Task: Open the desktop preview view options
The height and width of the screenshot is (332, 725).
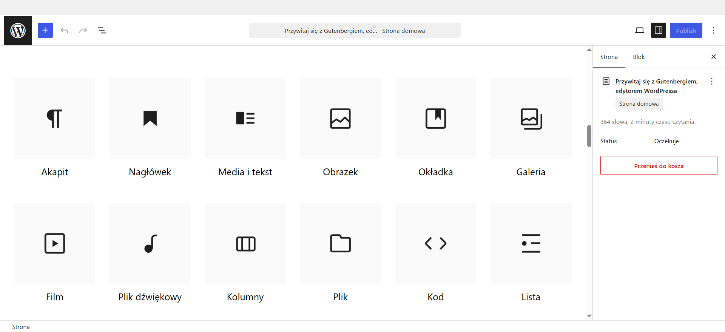Action: (x=640, y=30)
